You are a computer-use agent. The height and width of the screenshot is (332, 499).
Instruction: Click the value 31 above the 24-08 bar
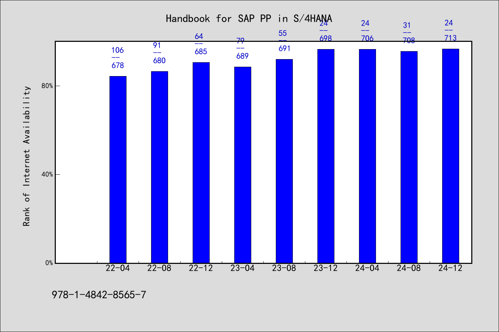(x=407, y=25)
